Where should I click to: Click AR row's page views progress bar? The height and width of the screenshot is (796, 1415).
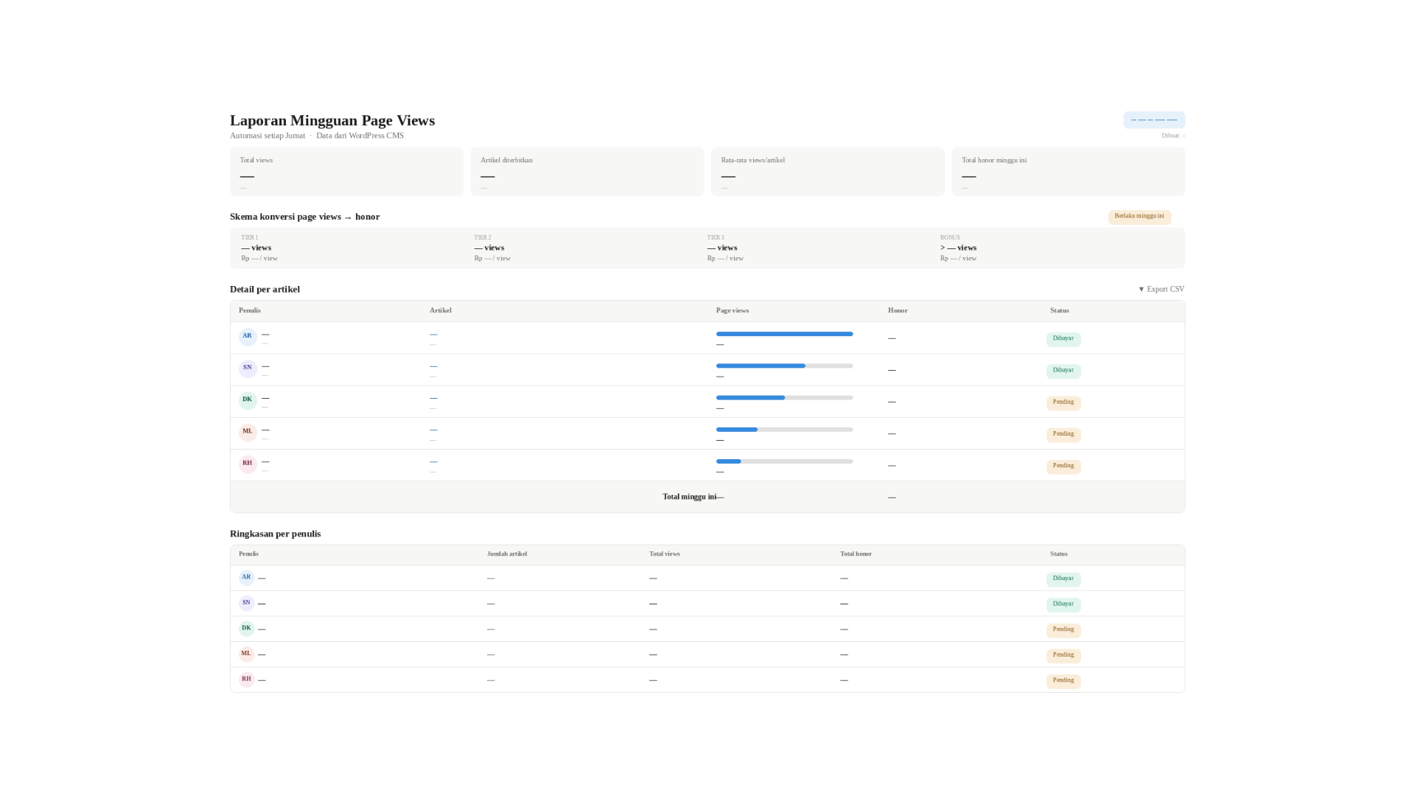pos(784,334)
